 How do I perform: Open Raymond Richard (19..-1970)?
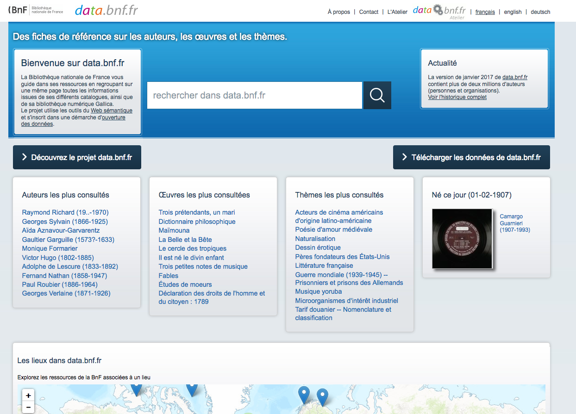coord(65,212)
